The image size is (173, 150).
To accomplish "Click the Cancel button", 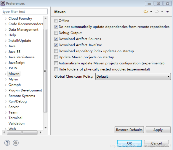I will click(x=157, y=143).
